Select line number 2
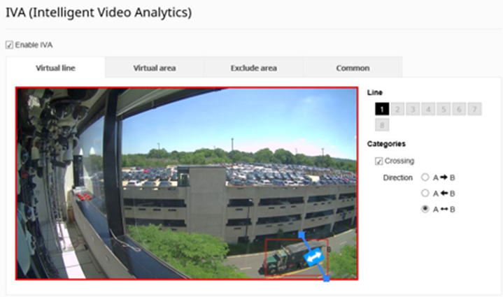 (397, 109)
